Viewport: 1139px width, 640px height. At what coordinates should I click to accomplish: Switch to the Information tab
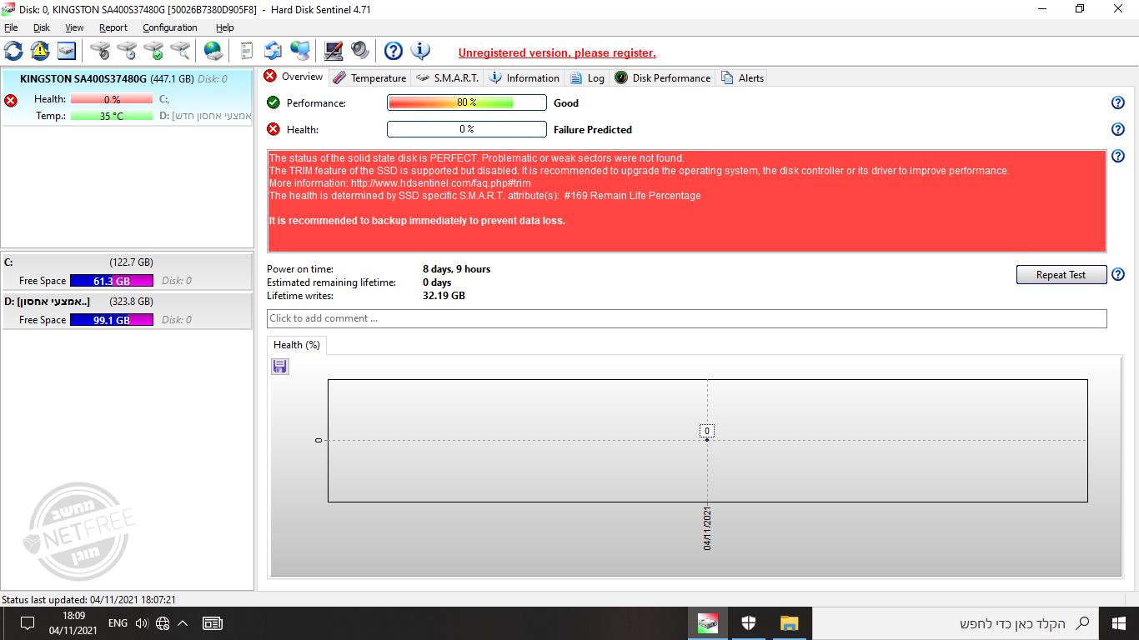(x=524, y=77)
